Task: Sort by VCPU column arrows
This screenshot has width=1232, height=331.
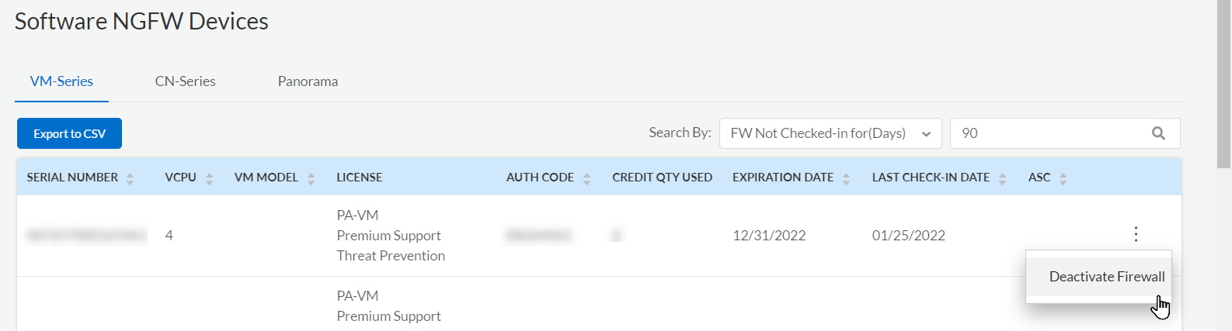Action: [209, 178]
